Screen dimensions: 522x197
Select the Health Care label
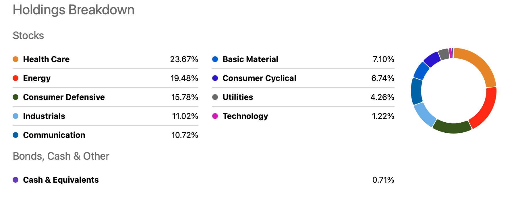(46, 59)
